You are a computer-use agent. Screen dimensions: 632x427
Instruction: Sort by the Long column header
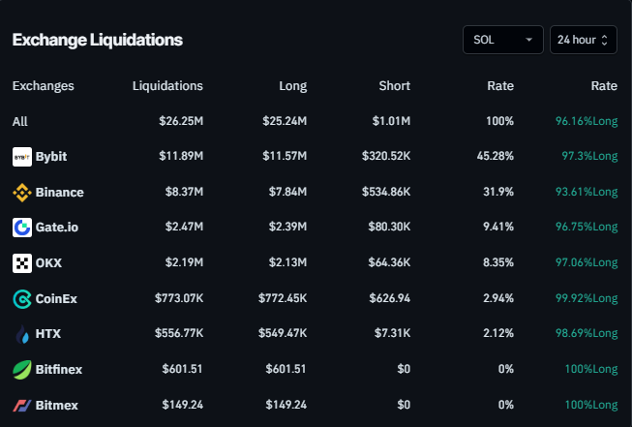291,86
